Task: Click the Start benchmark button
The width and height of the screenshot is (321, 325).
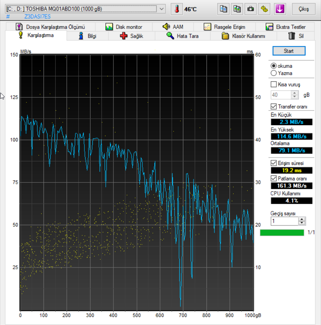Action: tap(289, 51)
